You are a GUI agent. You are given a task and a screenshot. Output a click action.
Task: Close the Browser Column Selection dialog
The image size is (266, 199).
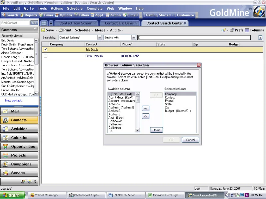coord(199,65)
